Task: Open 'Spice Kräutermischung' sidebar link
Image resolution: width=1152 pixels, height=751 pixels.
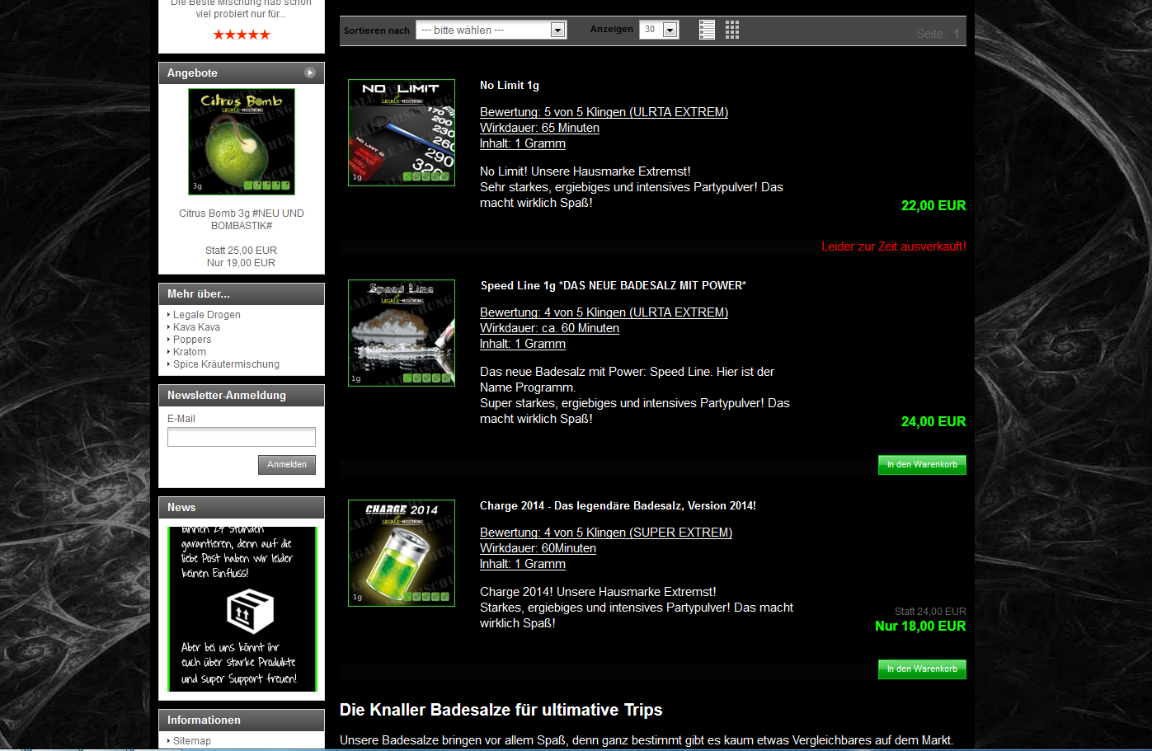Action: coord(226,364)
